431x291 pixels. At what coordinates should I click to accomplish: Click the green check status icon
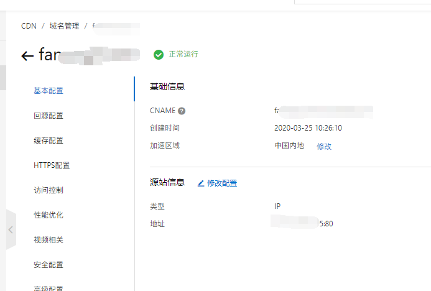click(x=159, y=55)
